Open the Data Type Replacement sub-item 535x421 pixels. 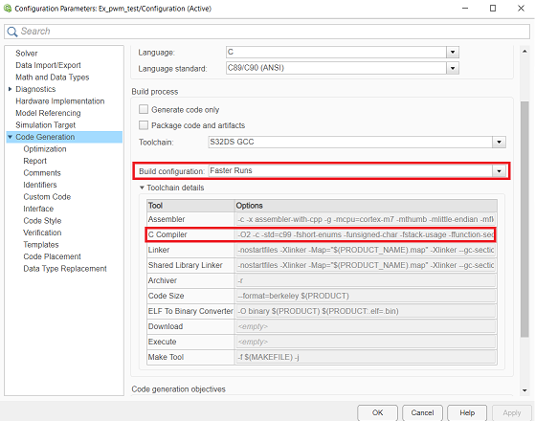(65, 269)
